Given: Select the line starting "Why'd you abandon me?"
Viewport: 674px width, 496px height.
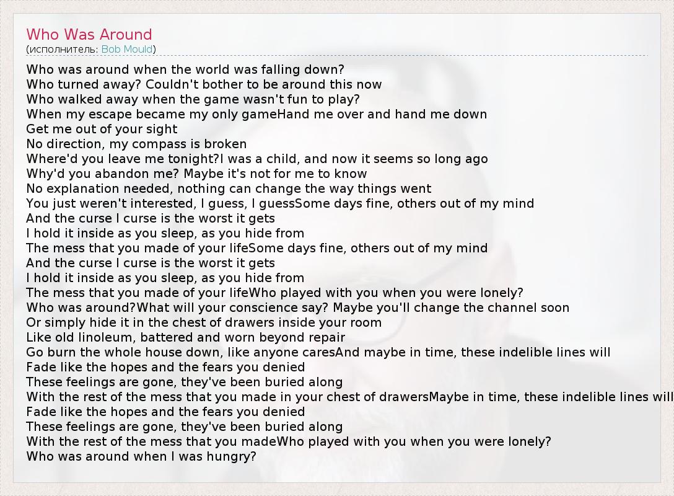Looking at the screenshot, I should 196,174.
